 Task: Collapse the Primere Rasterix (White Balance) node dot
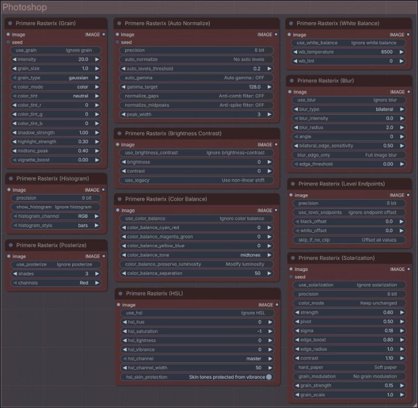coord(291,23)
